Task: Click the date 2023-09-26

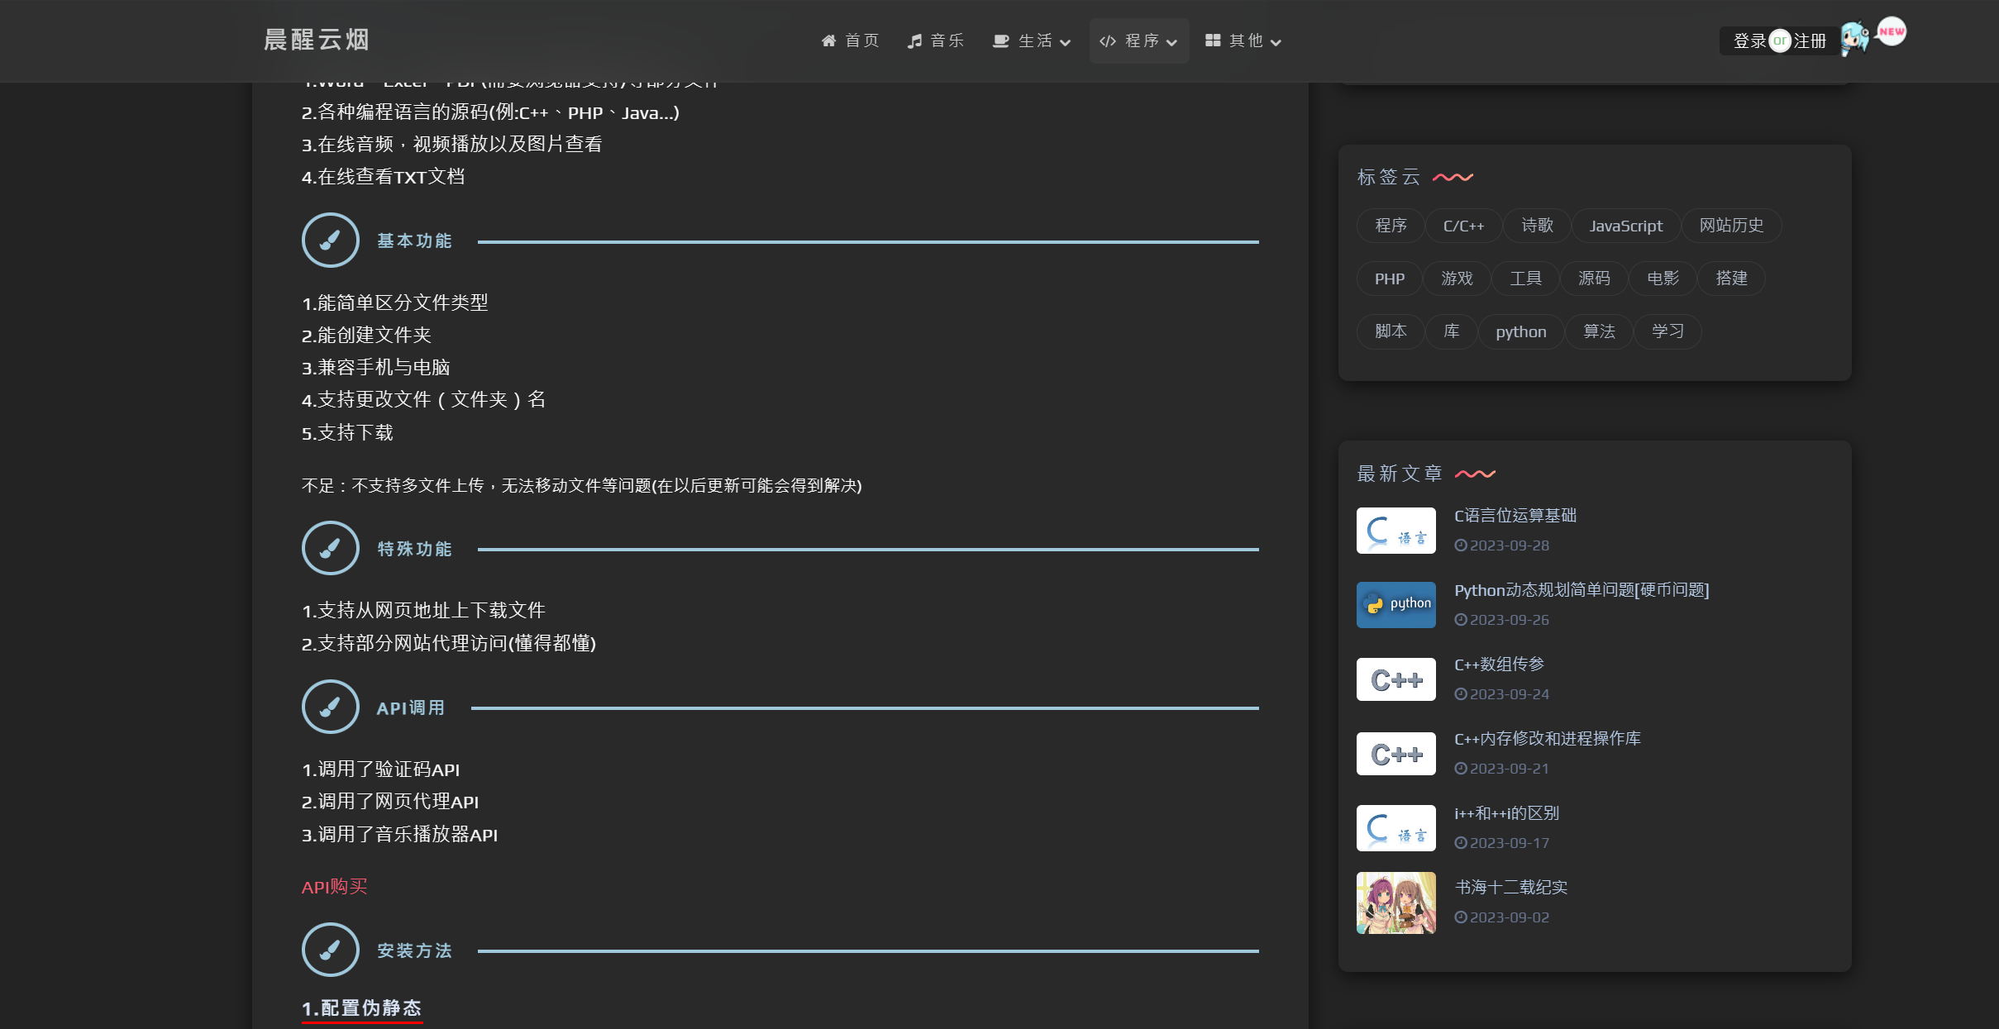Action: 1502,620
